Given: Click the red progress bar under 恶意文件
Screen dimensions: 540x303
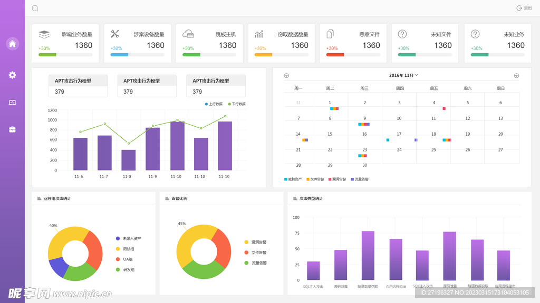Looking at the screenshot, I should (x=335, y=55).
